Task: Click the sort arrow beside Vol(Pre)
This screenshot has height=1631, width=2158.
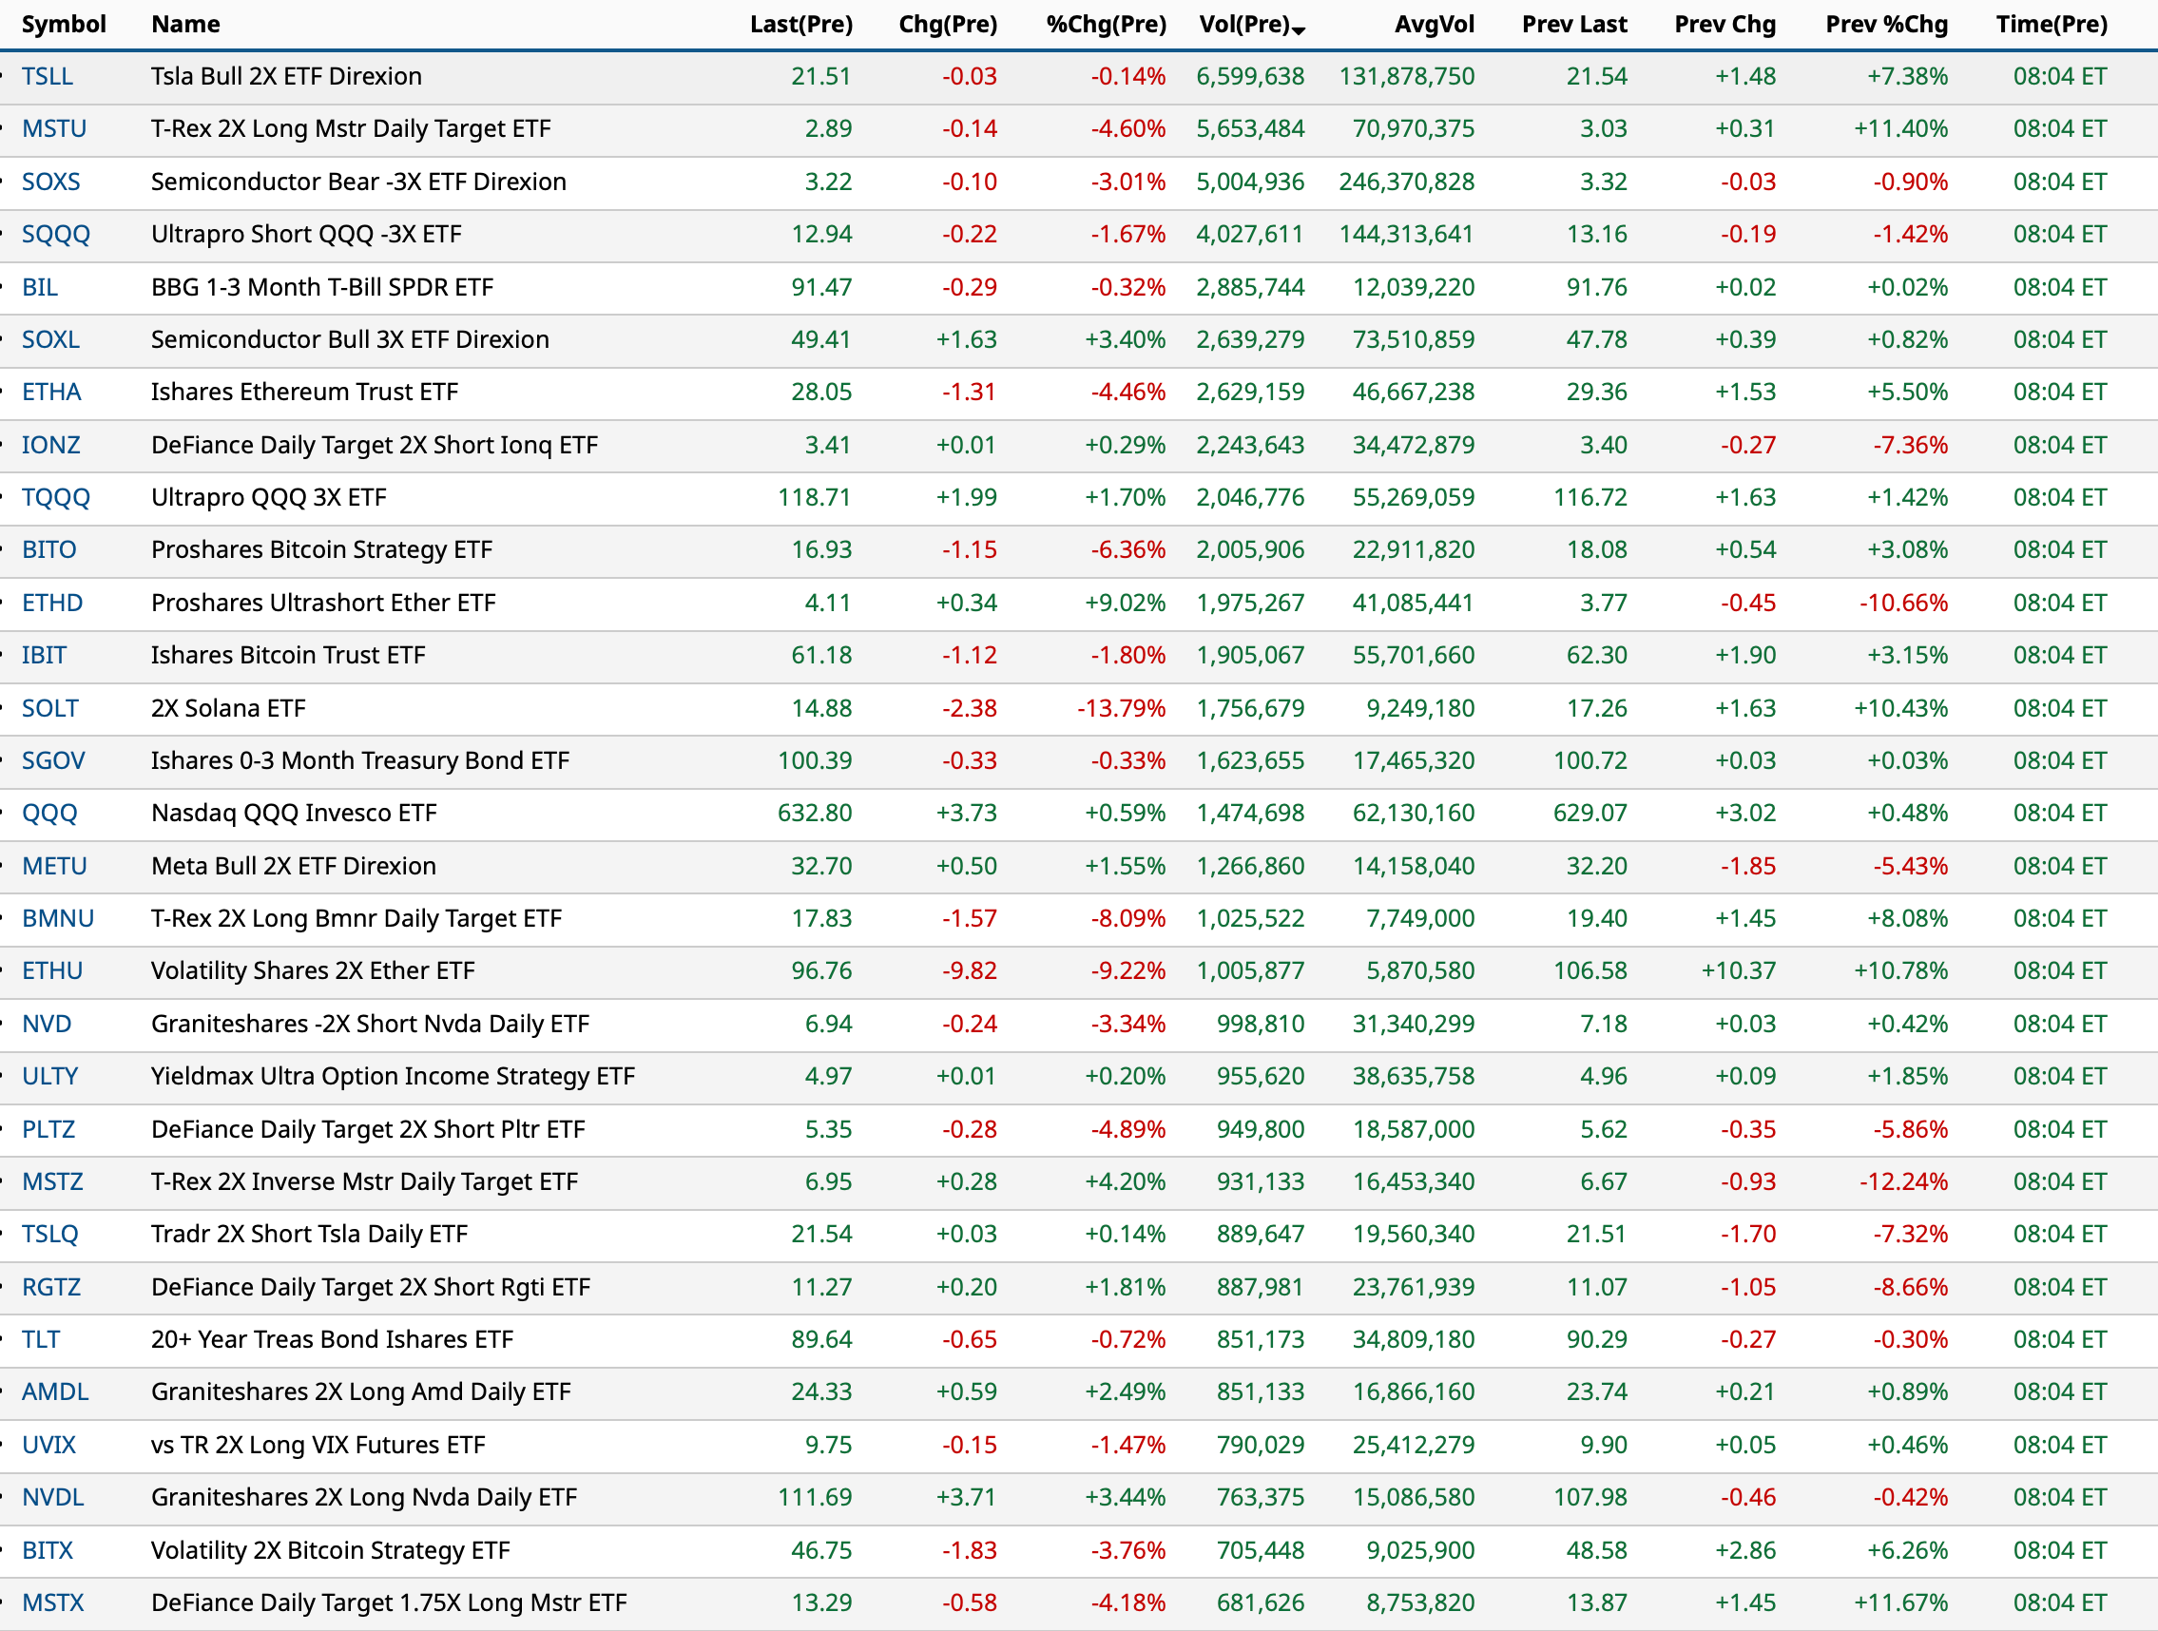Action: [1299, 31]
